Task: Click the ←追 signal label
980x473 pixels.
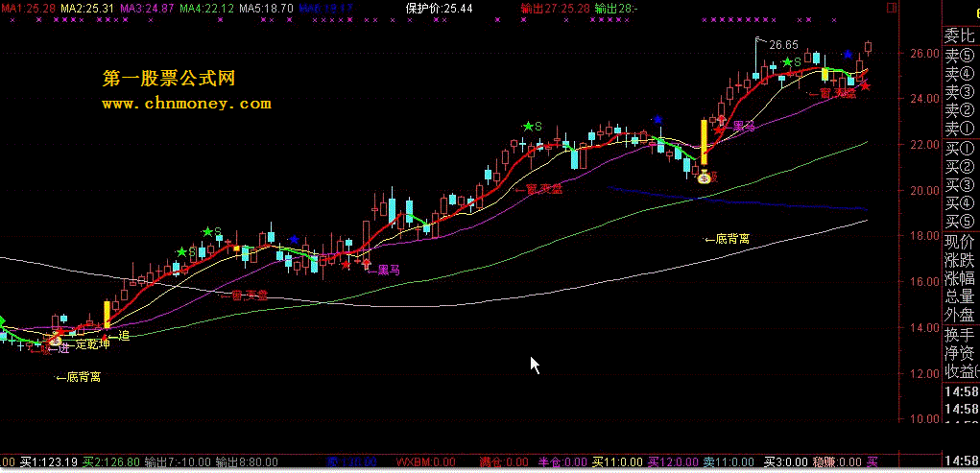Action: (120, 336)
